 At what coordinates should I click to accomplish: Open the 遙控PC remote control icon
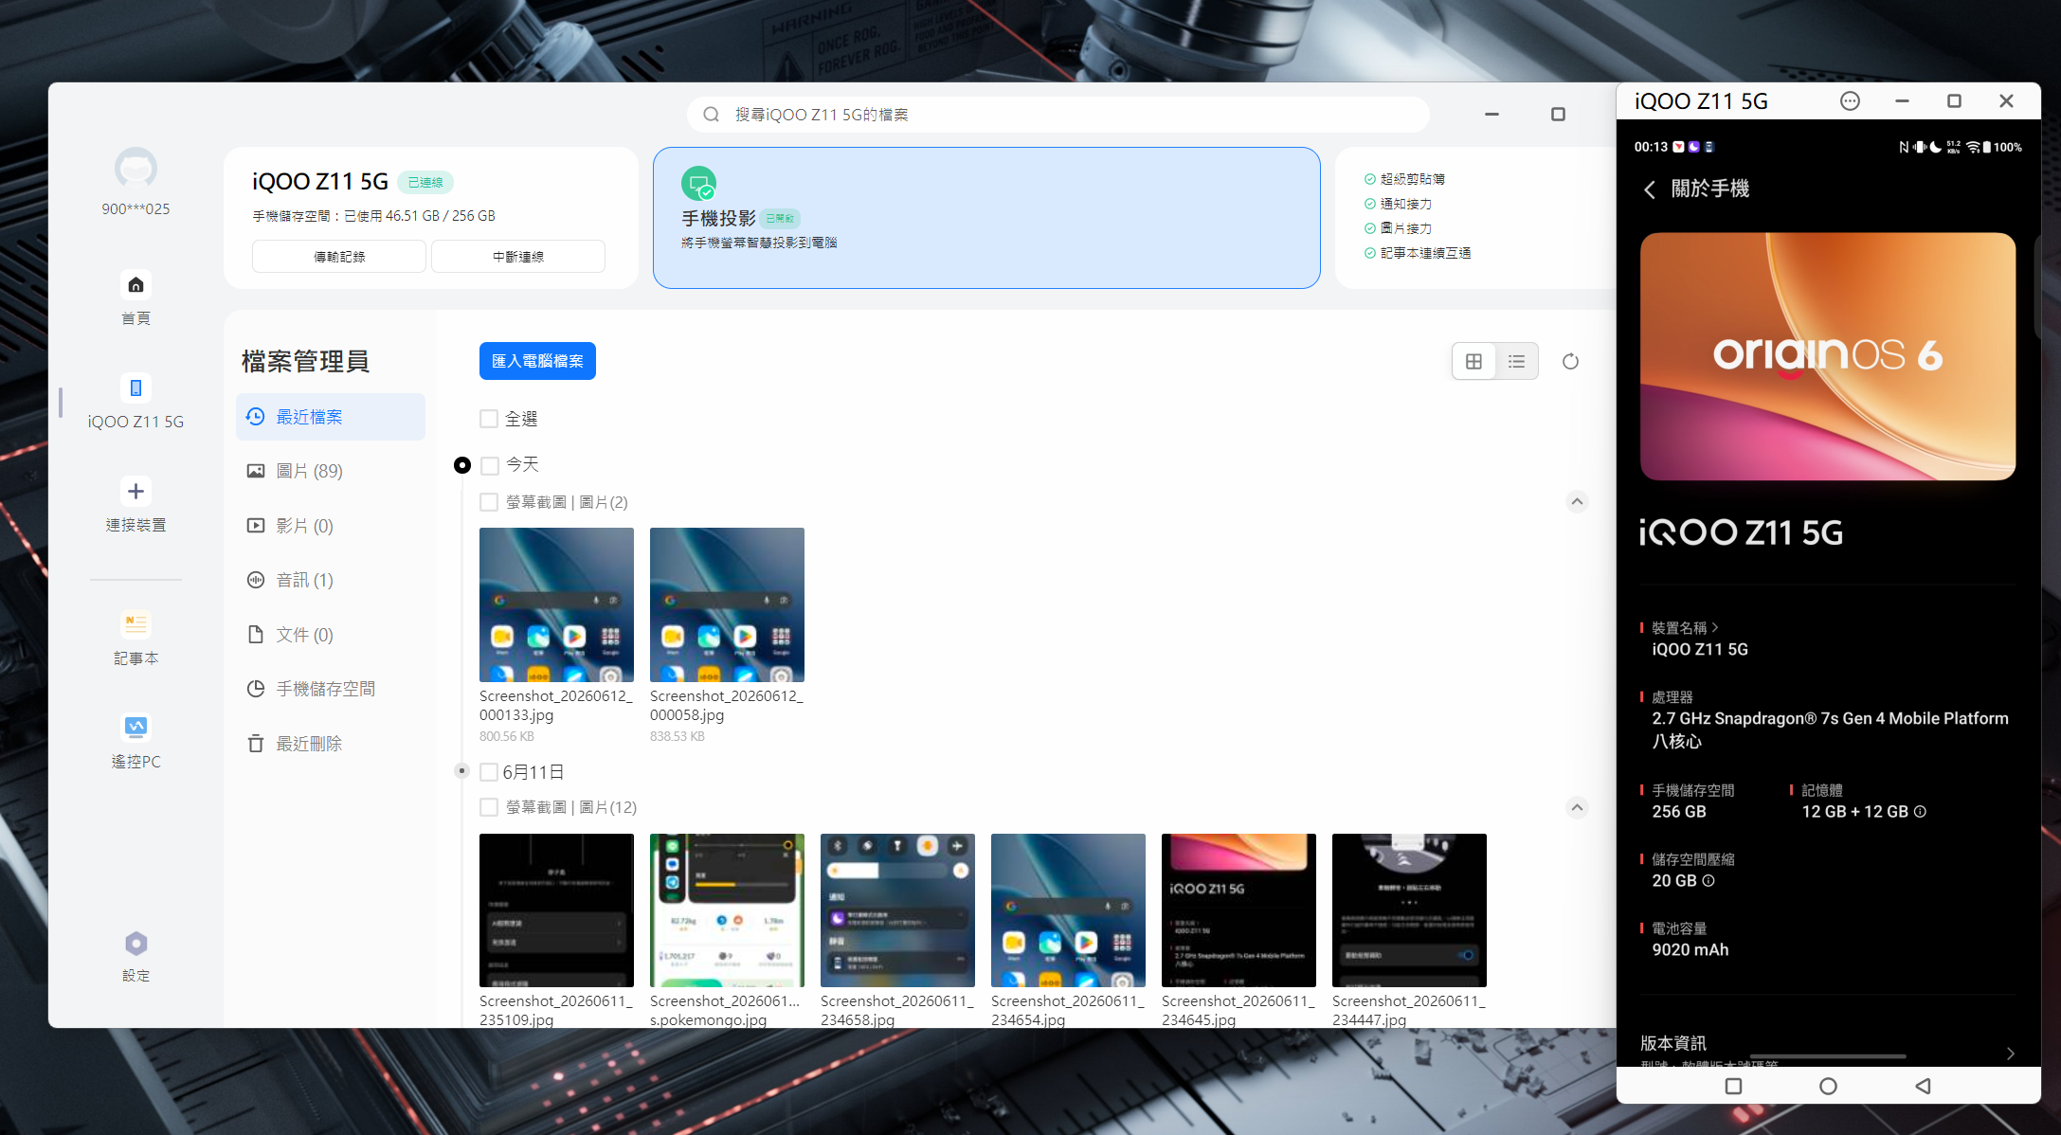tap(136, 727)
